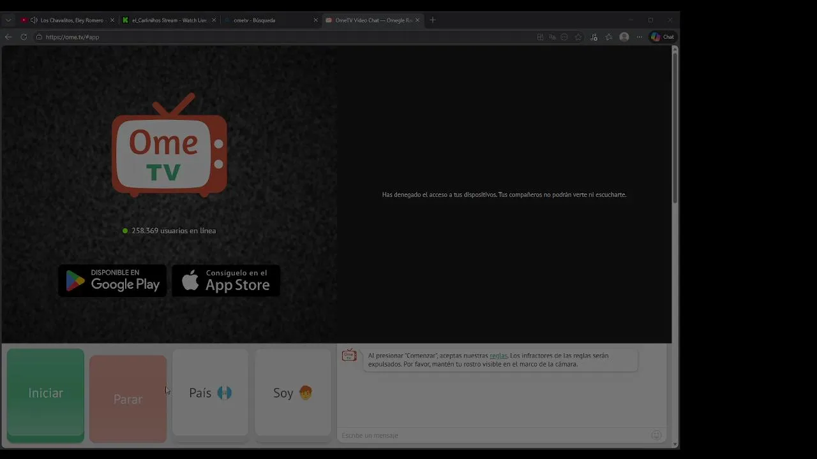Open the browser profile avatar

624,37
